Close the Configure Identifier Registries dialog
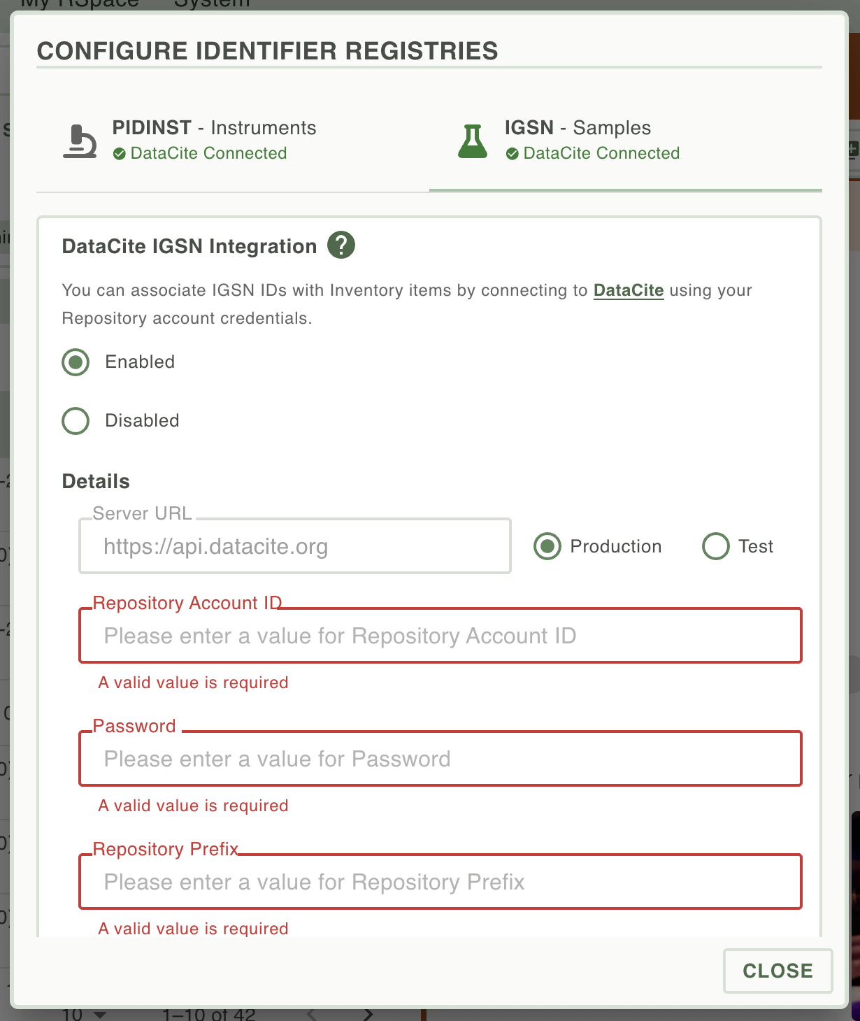The width and height of the screenshot is (860, 1021). (777, 971)
